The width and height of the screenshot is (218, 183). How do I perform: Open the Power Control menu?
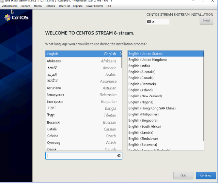click(x=94, y=6)
